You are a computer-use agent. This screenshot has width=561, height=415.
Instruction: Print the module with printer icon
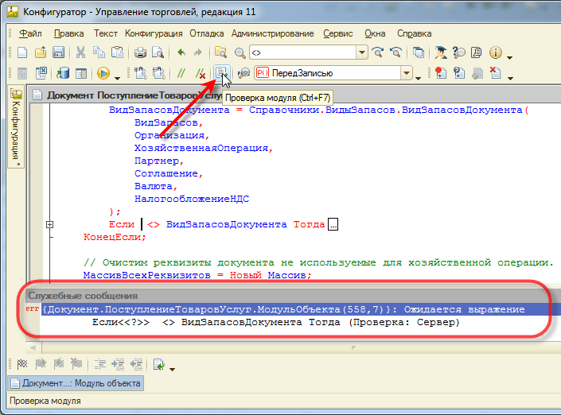[140, 52]
